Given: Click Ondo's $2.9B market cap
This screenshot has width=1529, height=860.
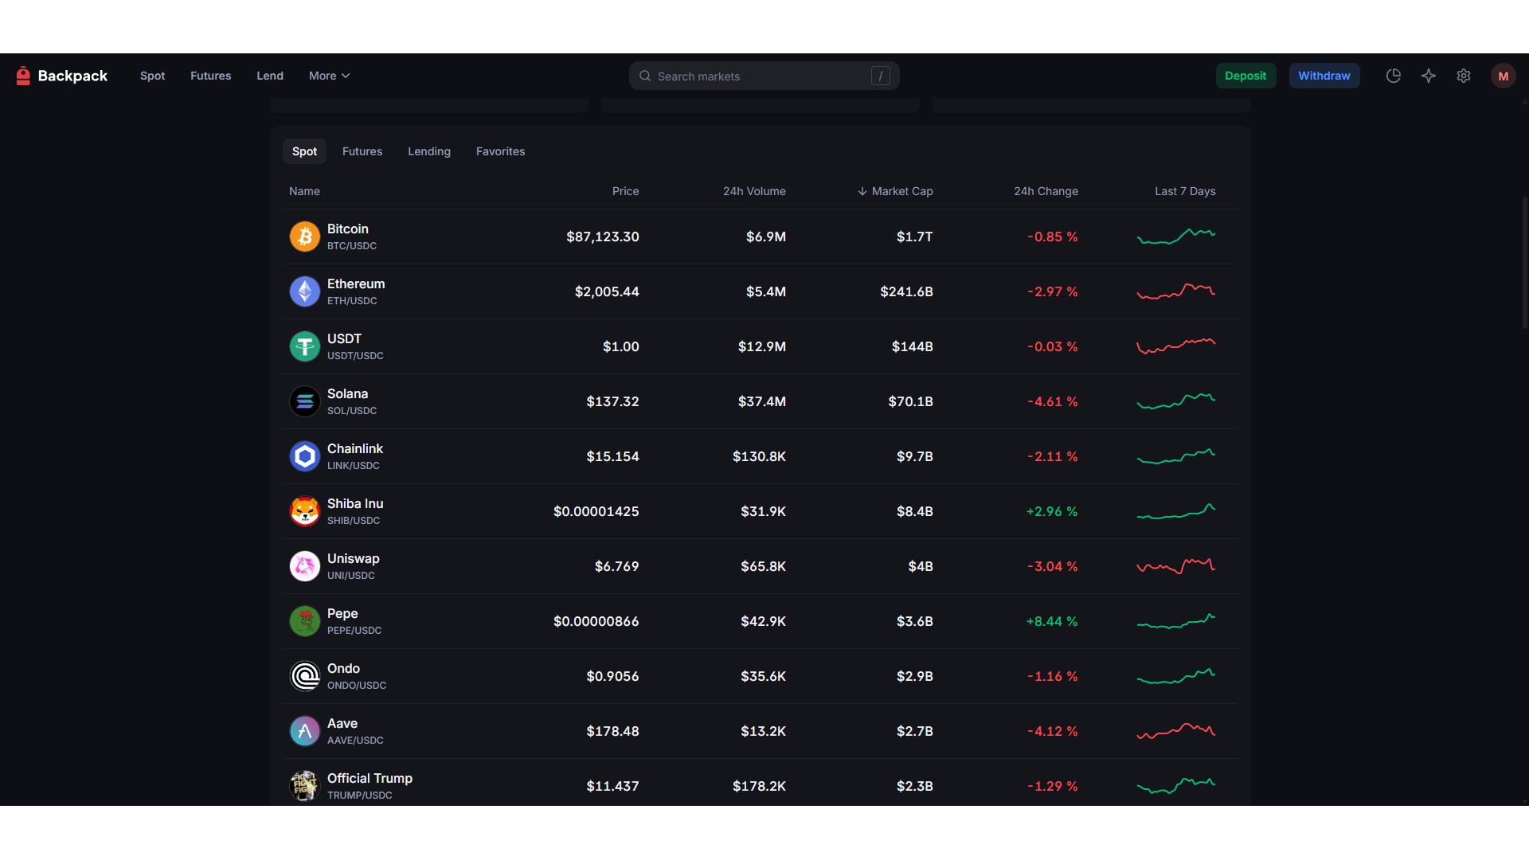Looking at the screenshot, I should [915, 676].
